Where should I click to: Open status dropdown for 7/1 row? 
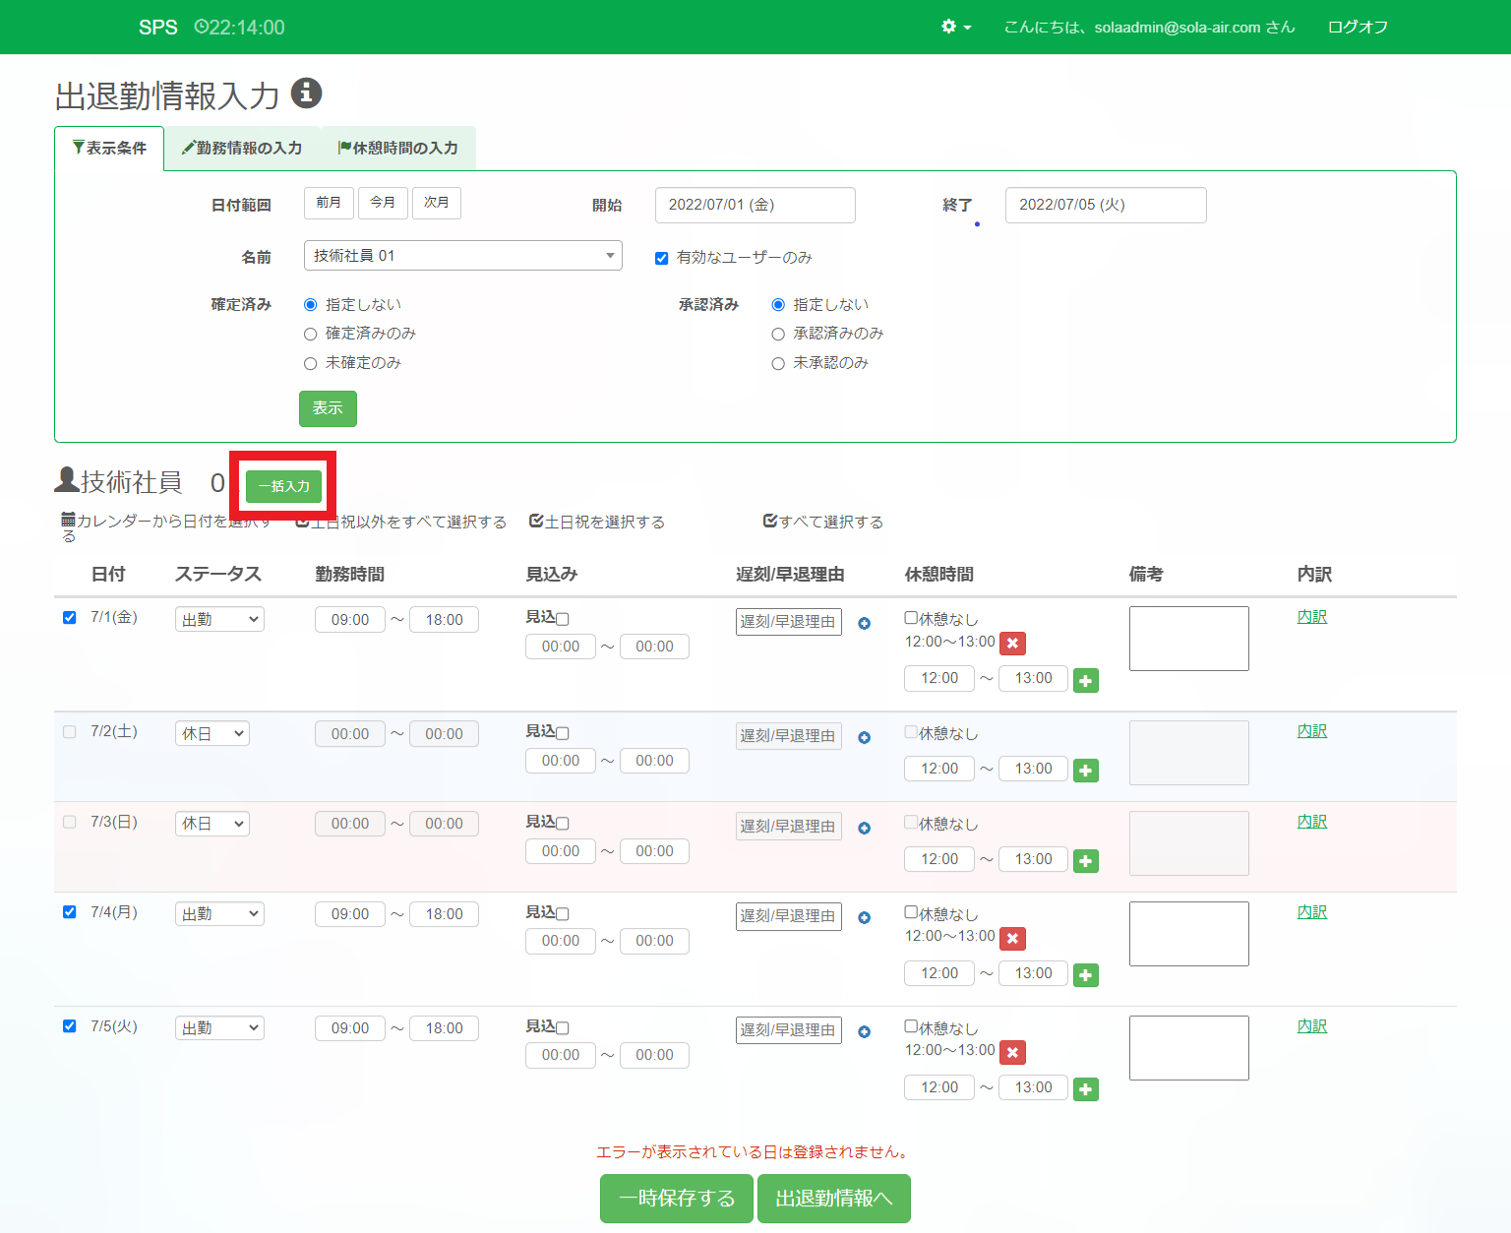219,620
